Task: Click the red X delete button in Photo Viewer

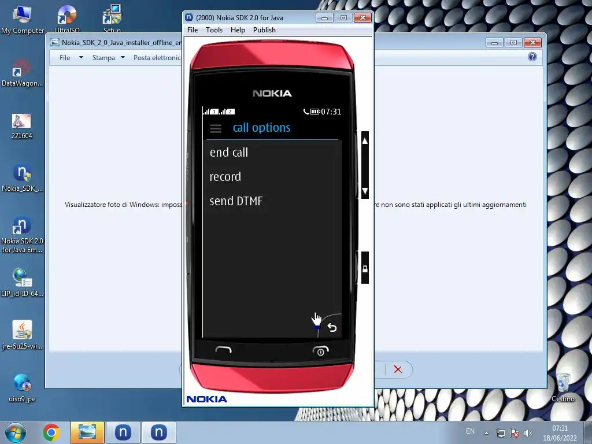Action: 398,369
